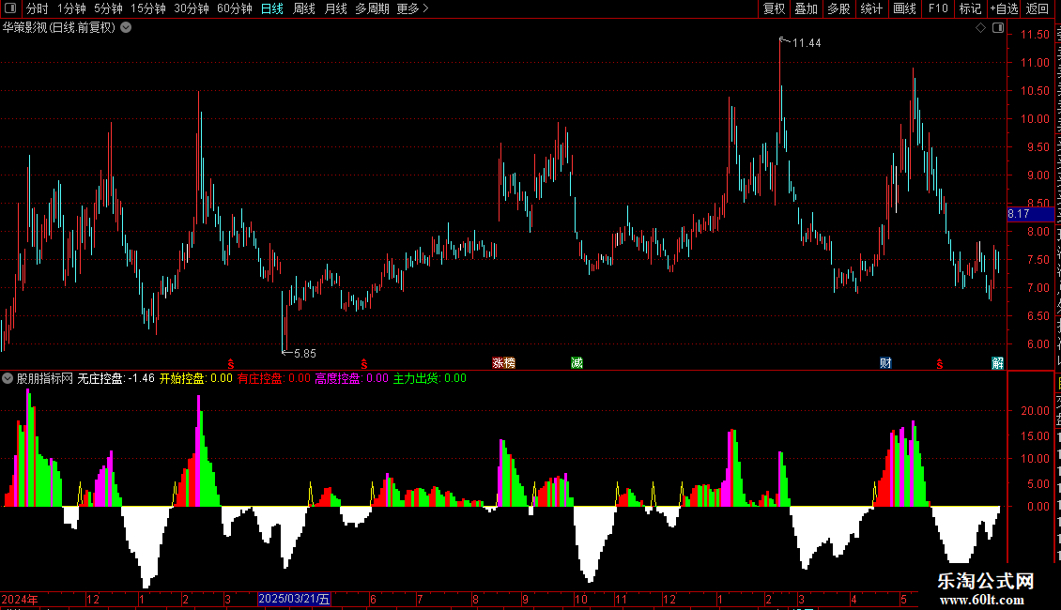Open F10 company information
Image resolution: width=1061 pixels, height=610 pixels.
tap(938, 8)
